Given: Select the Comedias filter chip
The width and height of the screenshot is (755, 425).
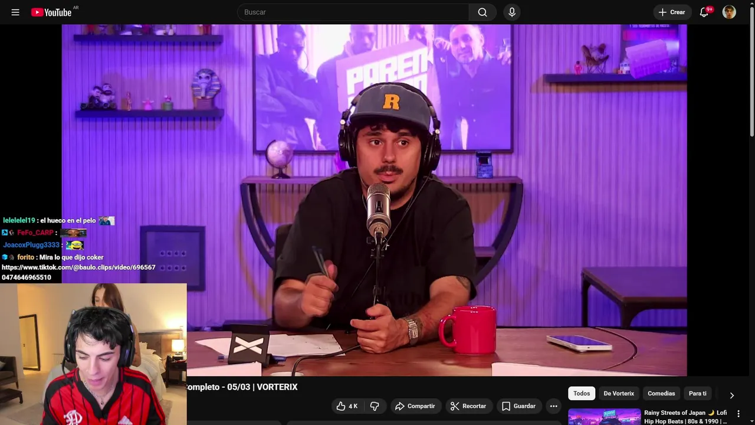Looking at the screenshot, I should click(x=661, y=393).
